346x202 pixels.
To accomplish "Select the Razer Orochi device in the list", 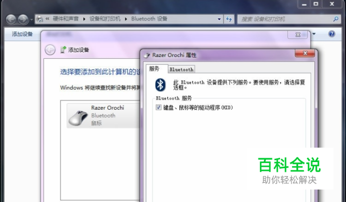I will click(x=103, y=116).
